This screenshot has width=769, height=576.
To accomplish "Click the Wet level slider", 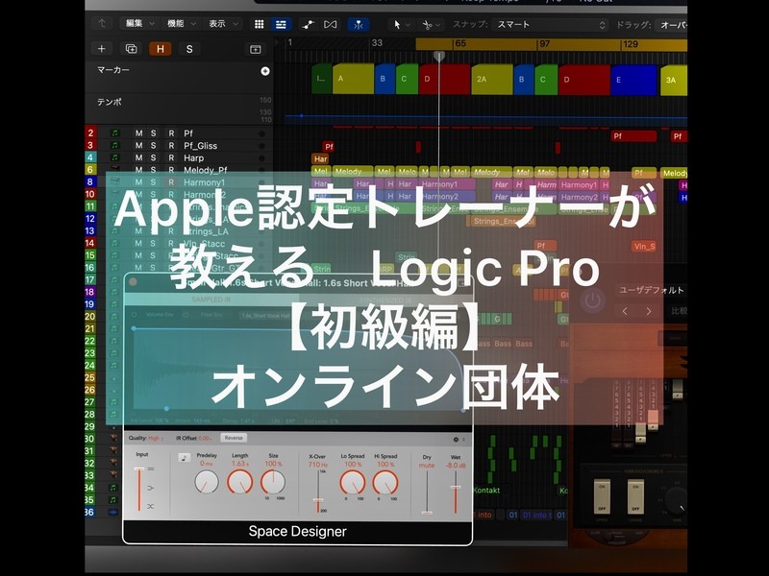I will pos(454,490).
